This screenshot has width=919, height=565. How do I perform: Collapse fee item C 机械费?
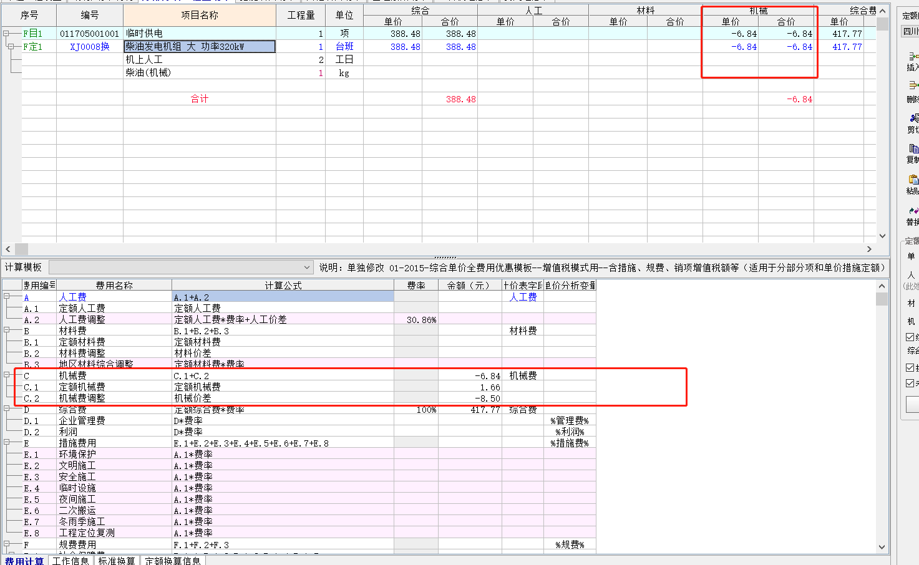coord(7,375)
